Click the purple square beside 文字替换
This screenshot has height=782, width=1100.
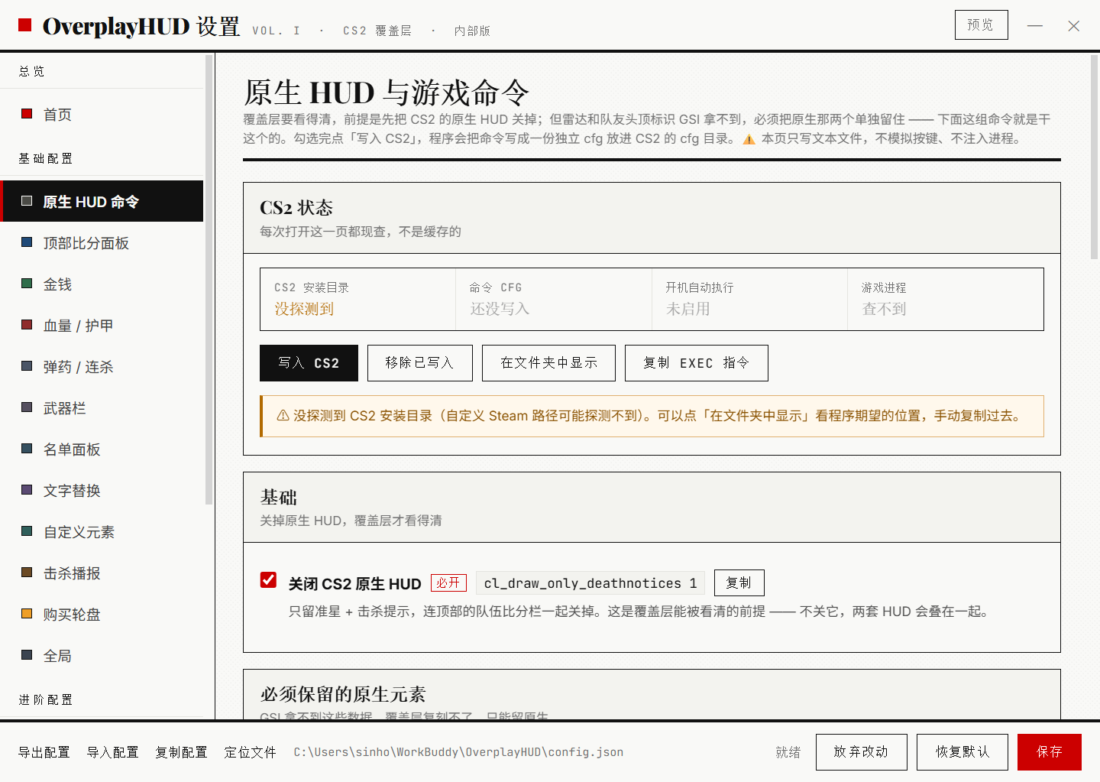[27, 490]
